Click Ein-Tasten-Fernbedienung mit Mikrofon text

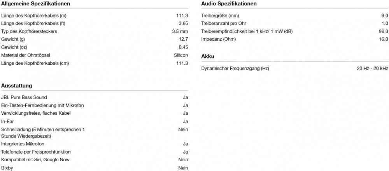pyautogui.click(x=42, y=105)
